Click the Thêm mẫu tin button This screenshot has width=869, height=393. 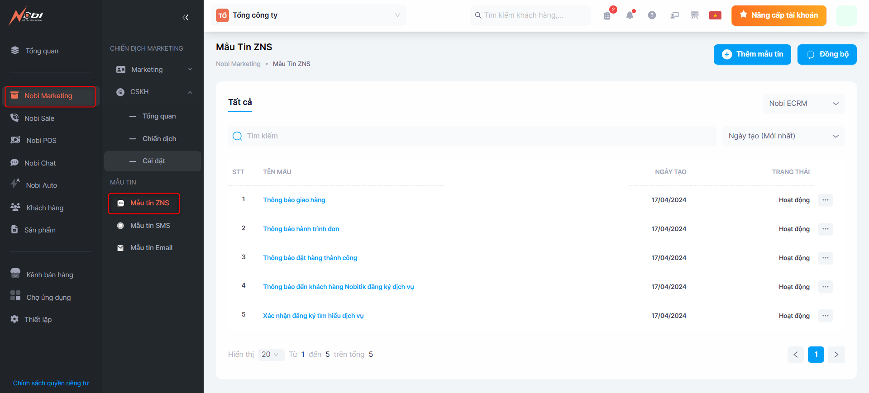click(x=752, y=54)
